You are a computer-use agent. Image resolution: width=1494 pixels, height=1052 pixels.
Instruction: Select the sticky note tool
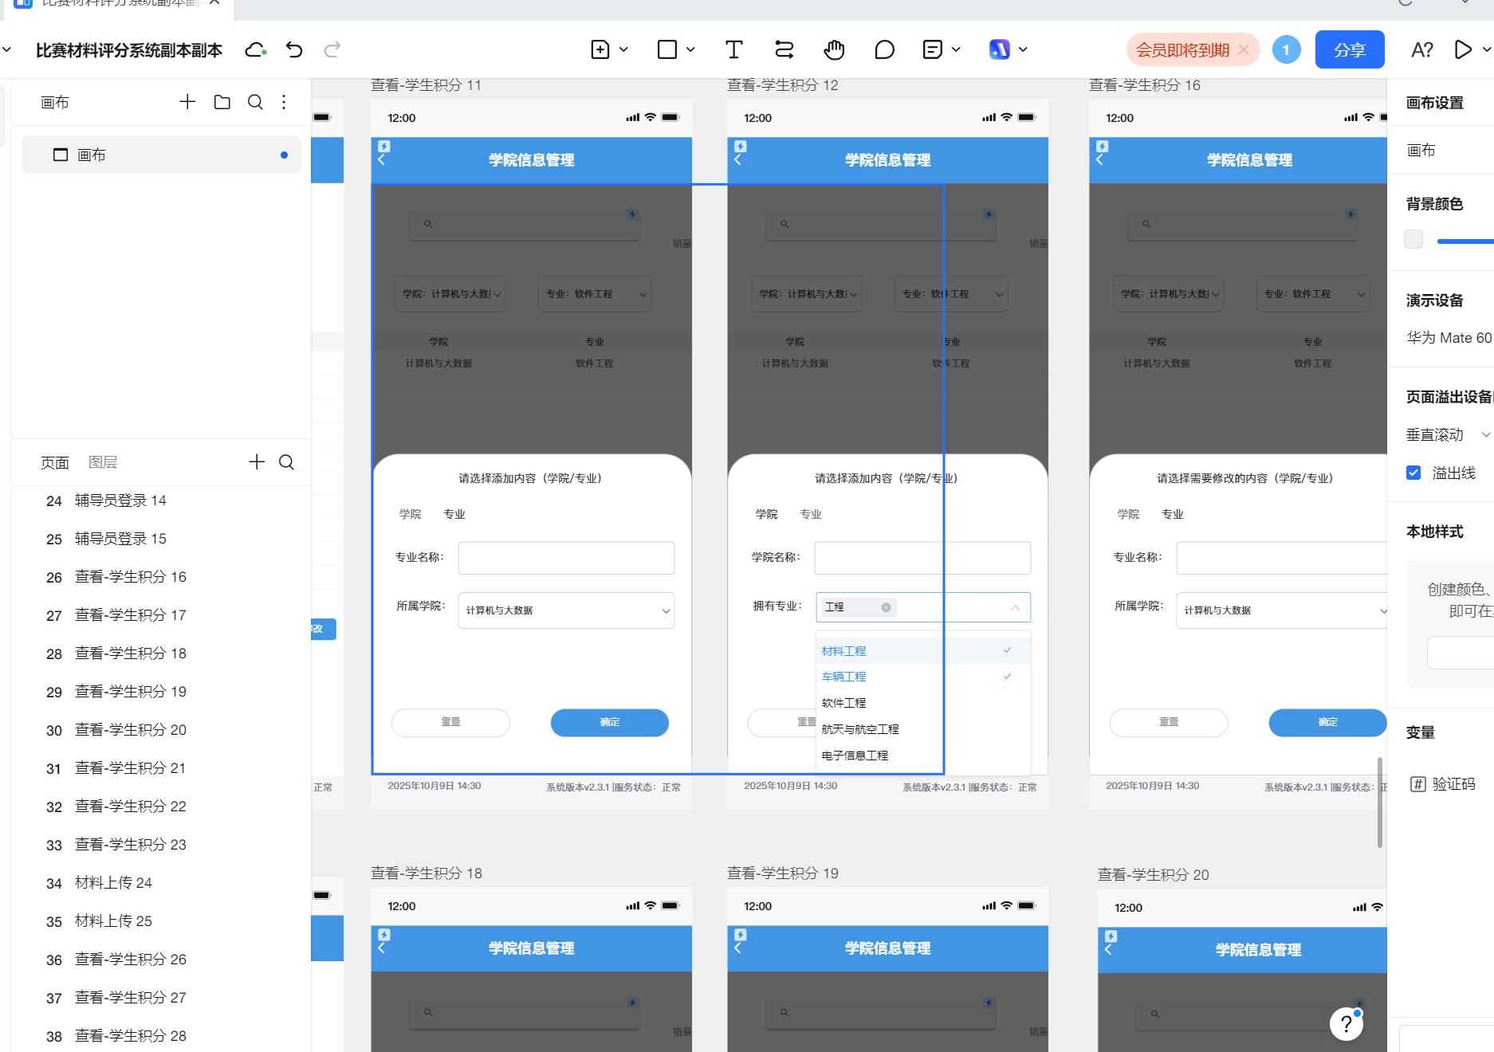(x=932, y=50)
